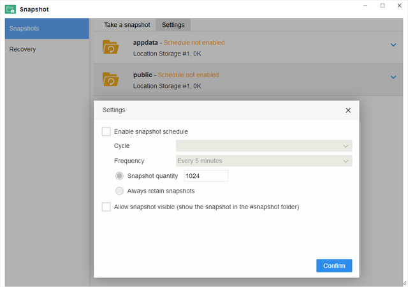Maximize the Snapshot window
Viewport: 408px width, 287px height.
click(382, 6)
